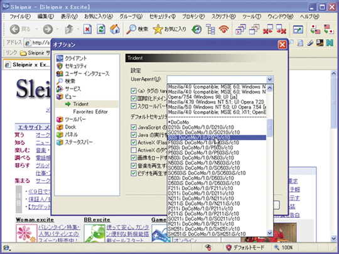This screenshot has height=254, width=339.
Task: Choose highlighted F503i DoCoMo entry
Action: (x=217, y=137)
